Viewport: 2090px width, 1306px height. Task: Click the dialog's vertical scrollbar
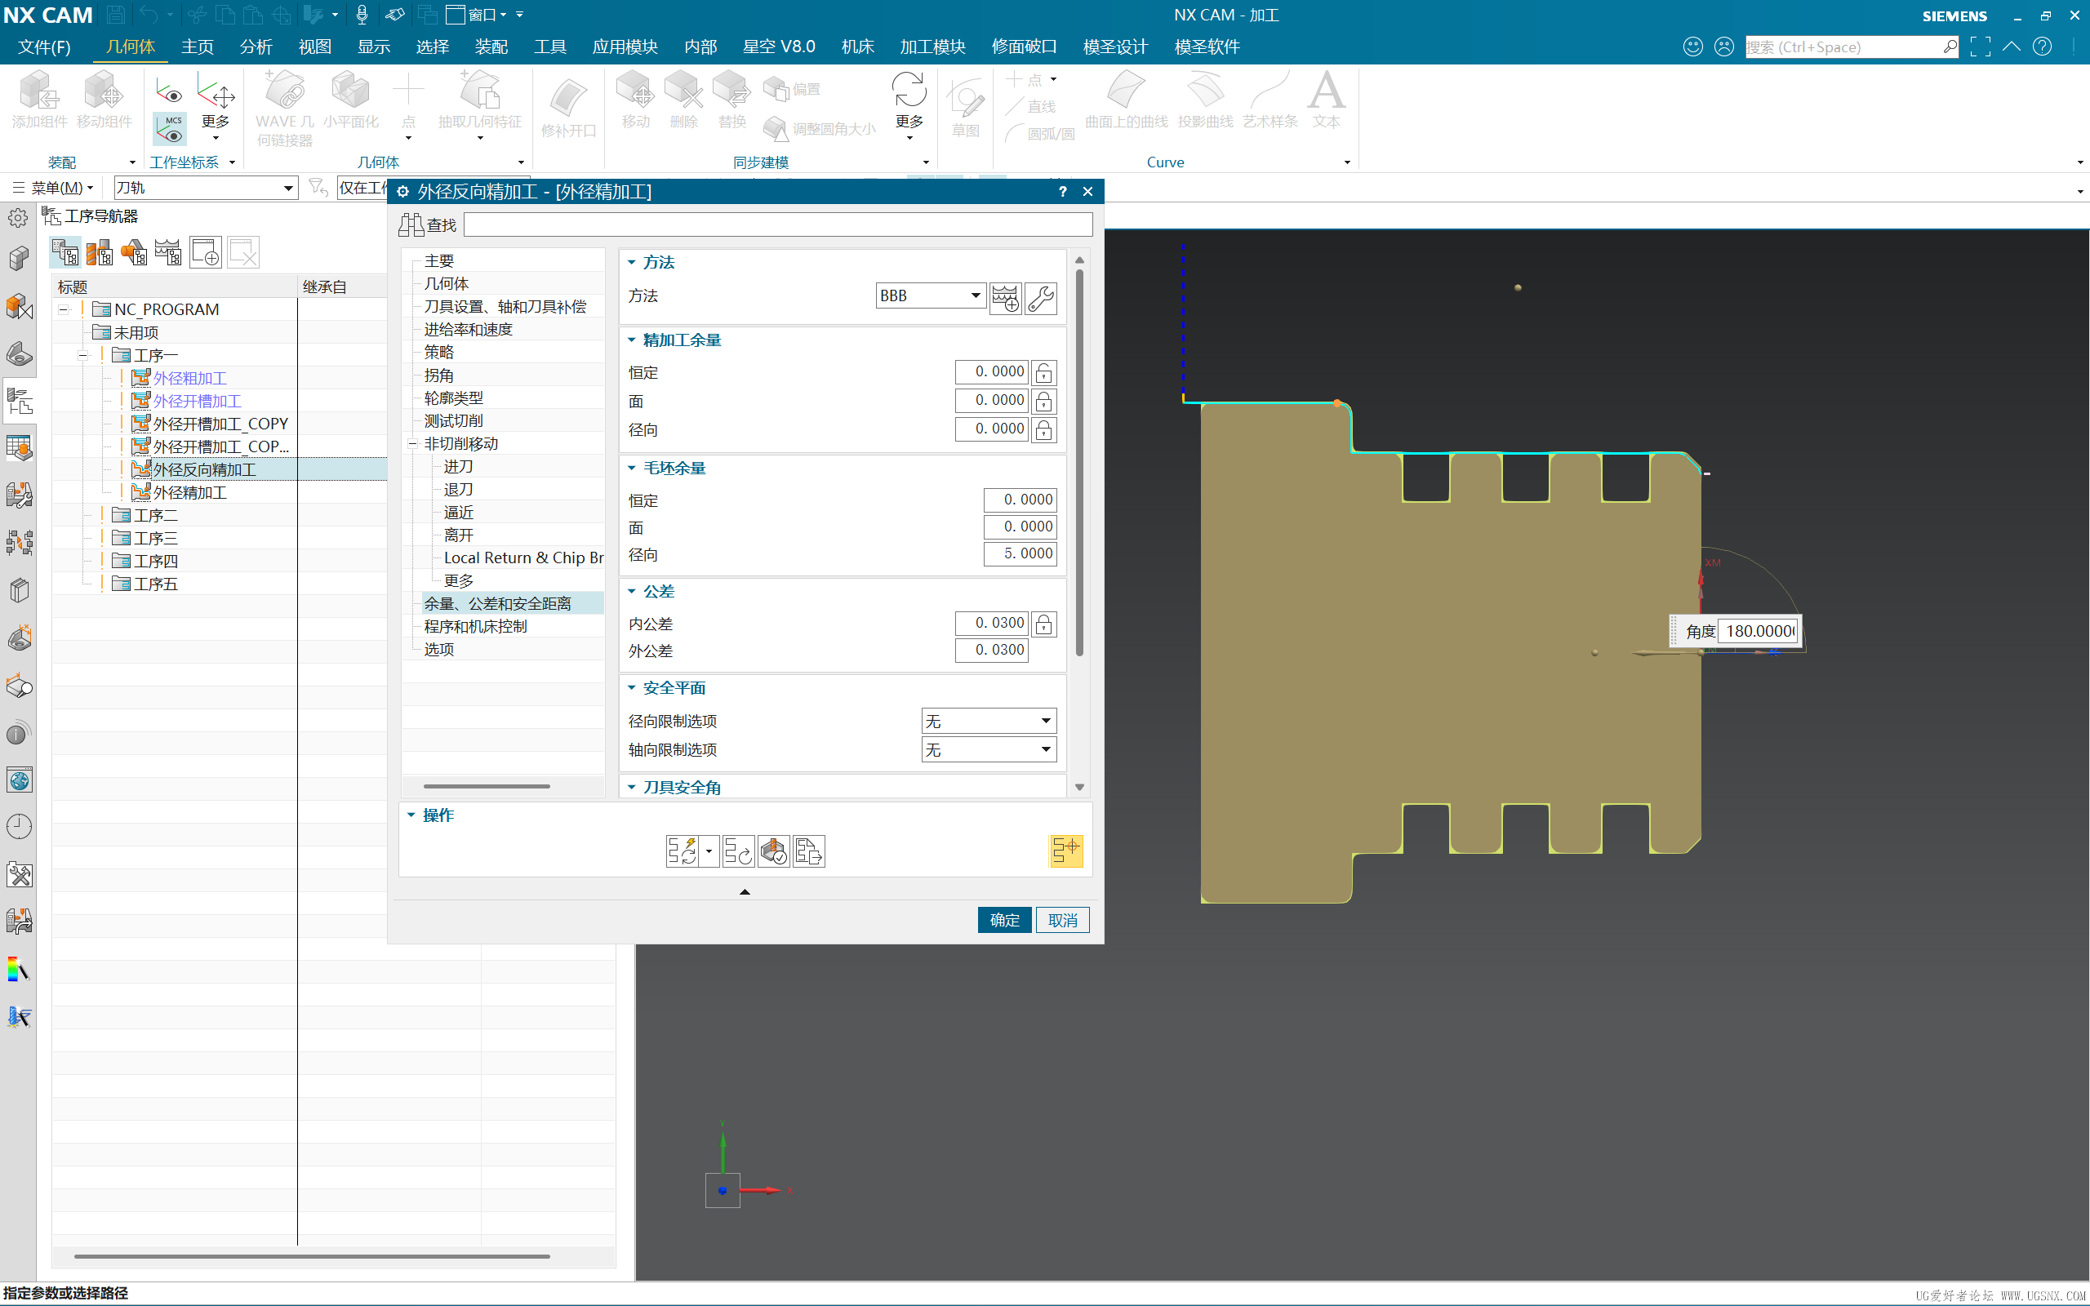[1079, 462]
